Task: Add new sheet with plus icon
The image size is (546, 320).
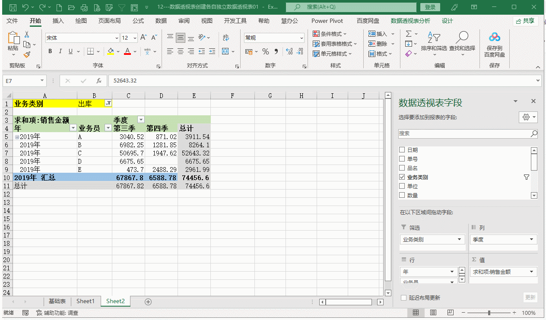Action: 148,301
